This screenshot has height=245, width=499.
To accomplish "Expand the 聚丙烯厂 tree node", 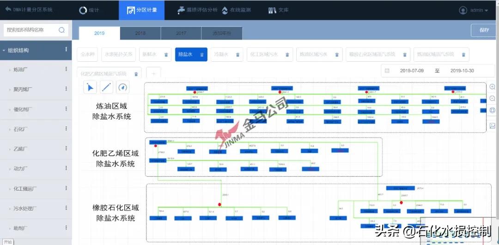I will coord(10,89).
